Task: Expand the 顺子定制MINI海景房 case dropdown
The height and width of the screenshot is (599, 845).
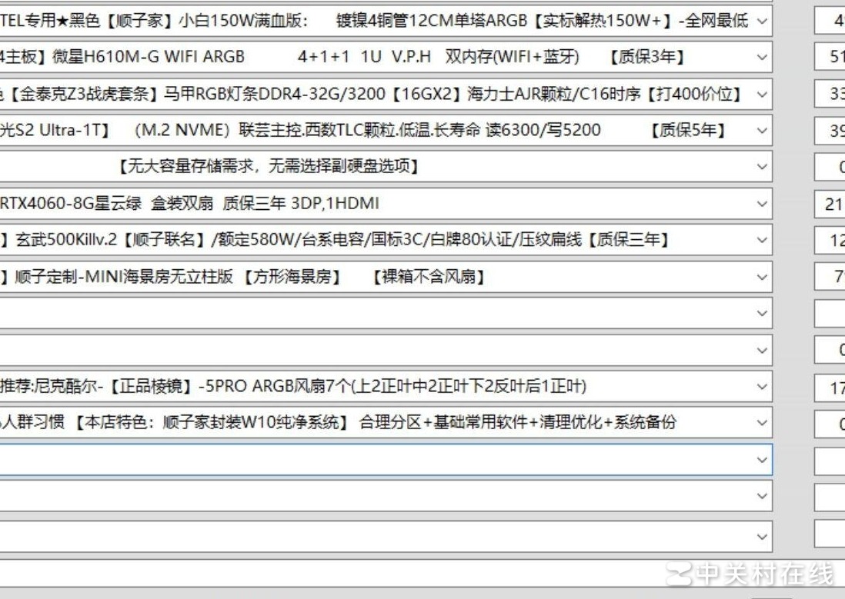Action: click(x=761, y=277)
